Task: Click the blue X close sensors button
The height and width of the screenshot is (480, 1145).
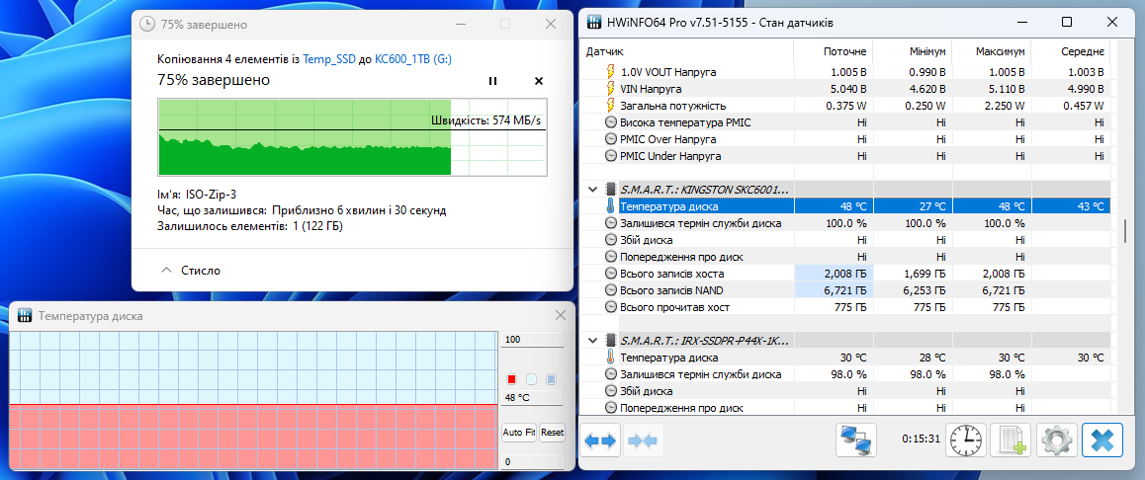Action: click(1101, 440)
